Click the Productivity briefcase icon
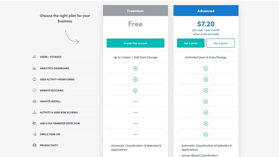 pos(34,145)
